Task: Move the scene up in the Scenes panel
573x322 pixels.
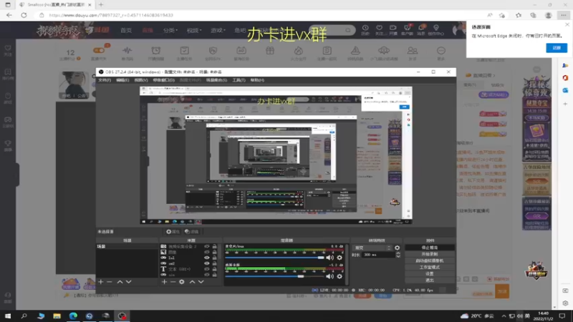Action: point(120,282)
